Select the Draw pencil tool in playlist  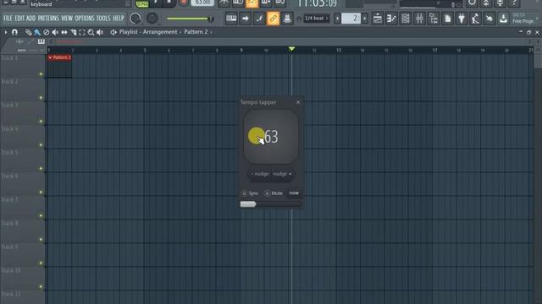[28, 32]
